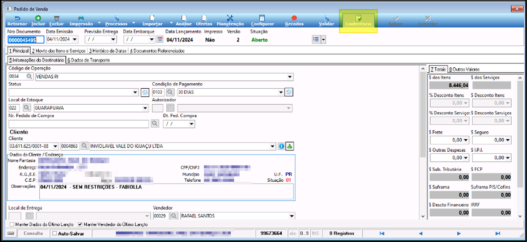Viewport: 527px width, 242px height.
Task: Search Local de Estoque with magnifier
Action: [26, 108]
